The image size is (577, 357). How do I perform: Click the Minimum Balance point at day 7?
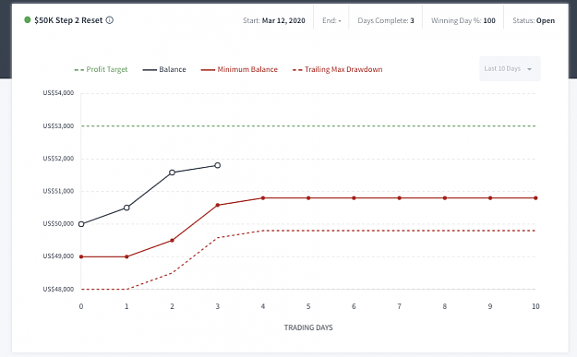point(399,198)
